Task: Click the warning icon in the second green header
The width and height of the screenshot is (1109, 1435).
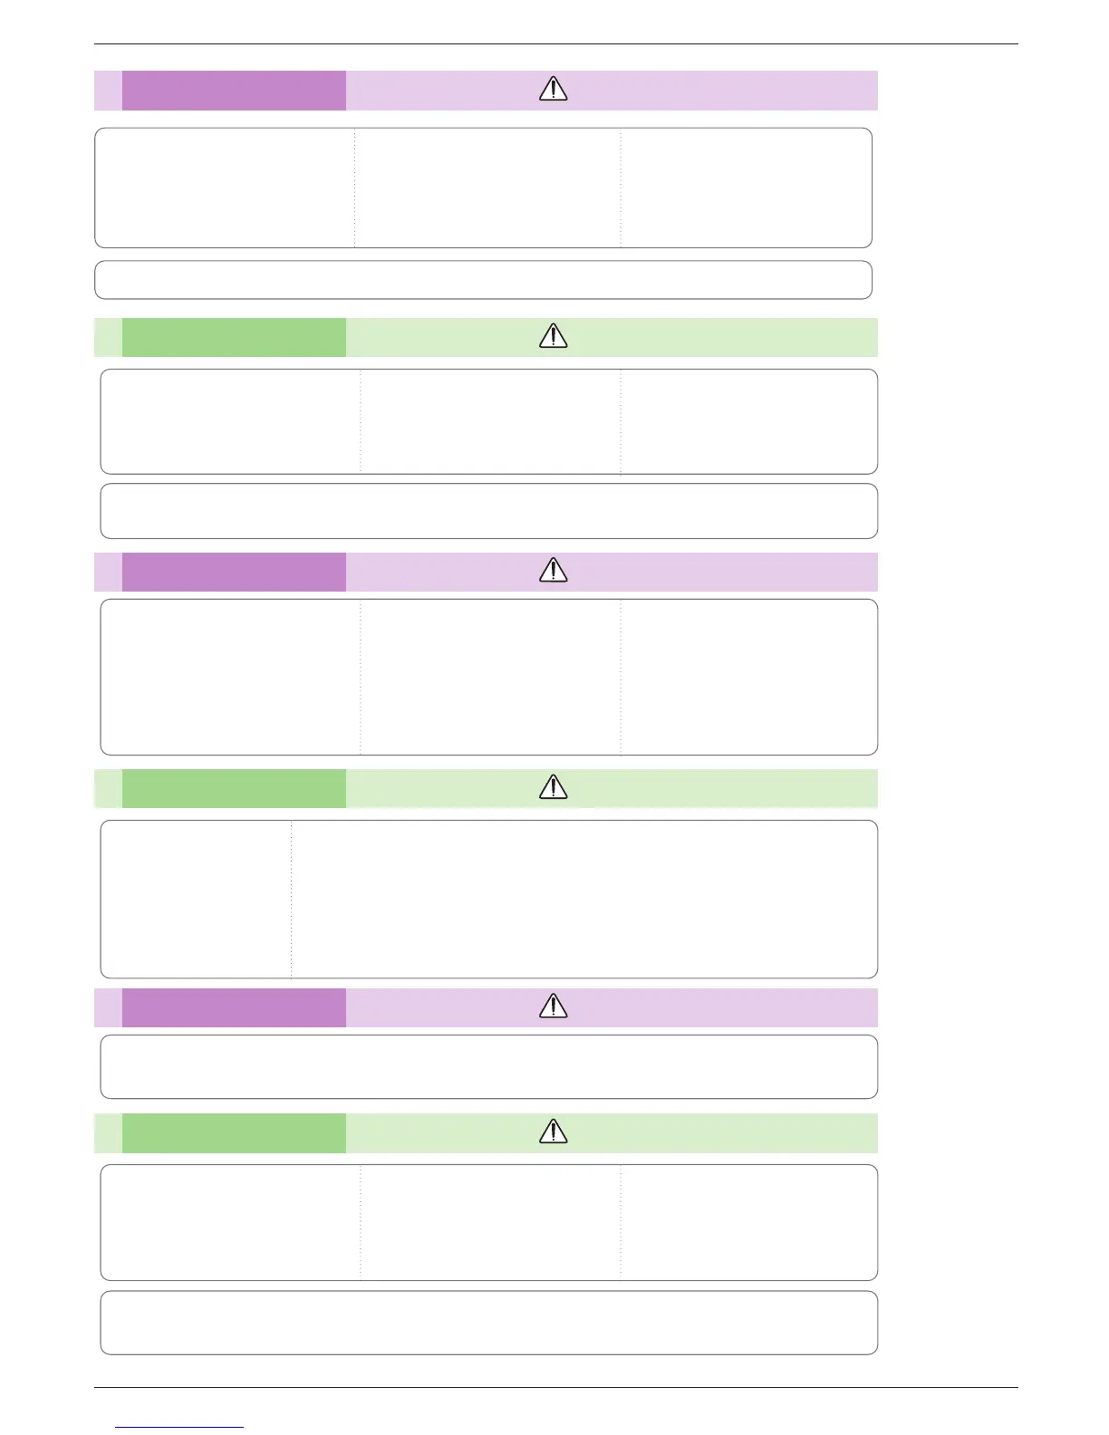Action: (x=553, y=786)
